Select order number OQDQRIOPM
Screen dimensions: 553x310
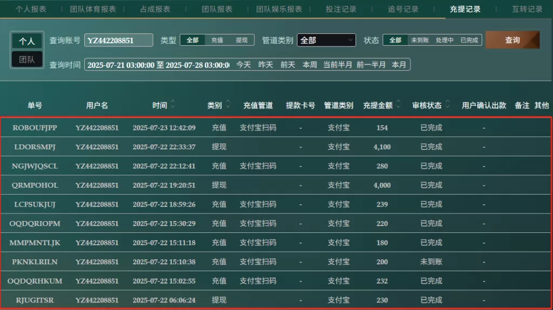point(35,224)
